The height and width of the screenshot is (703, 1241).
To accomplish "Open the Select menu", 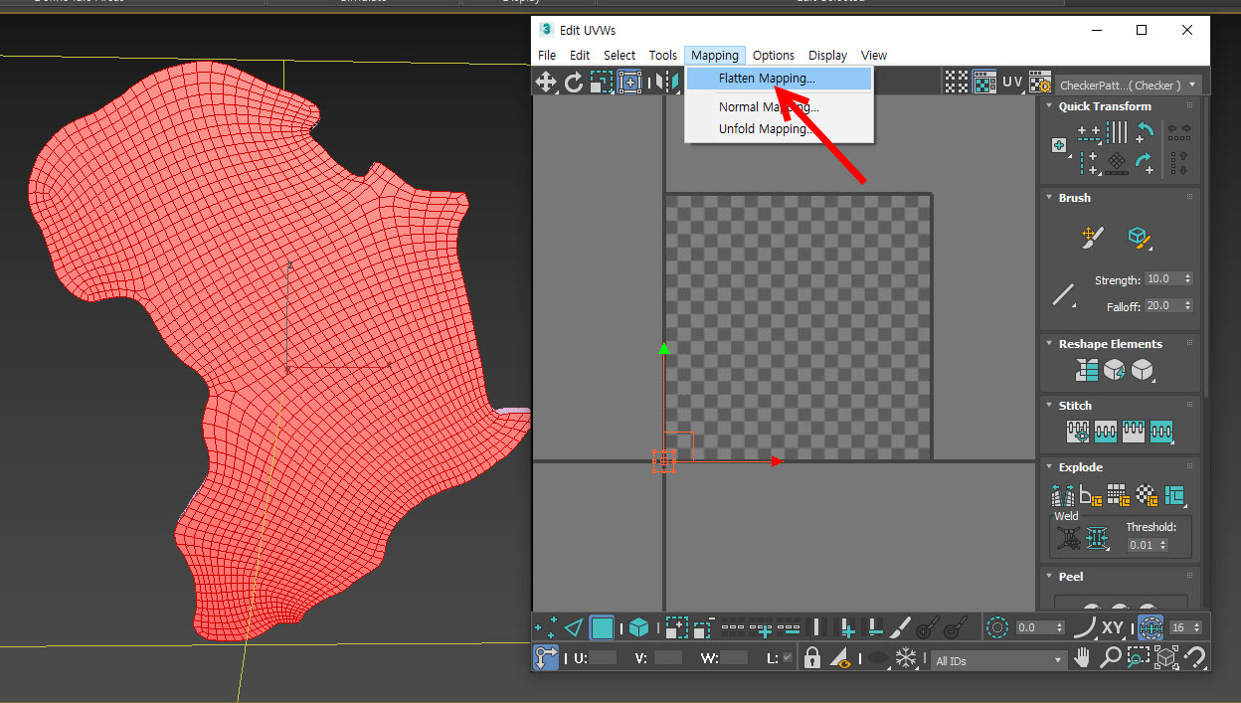I will tap(620, 56).
